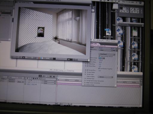Expand the Despill Bias property
153x114 pixels.
86,66
